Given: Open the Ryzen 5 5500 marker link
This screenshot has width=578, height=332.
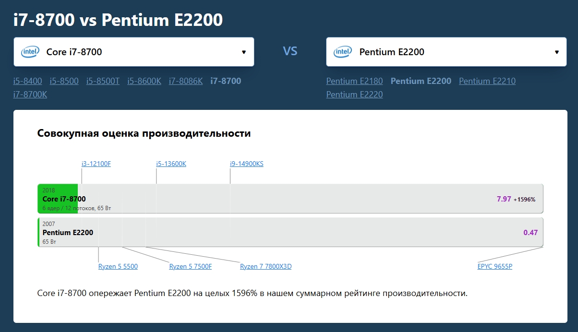Looking at the screenshot, I should [118, 266].
